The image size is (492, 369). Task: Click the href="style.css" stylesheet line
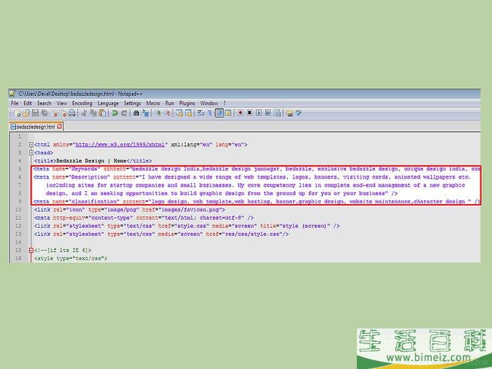click(187, 226)
